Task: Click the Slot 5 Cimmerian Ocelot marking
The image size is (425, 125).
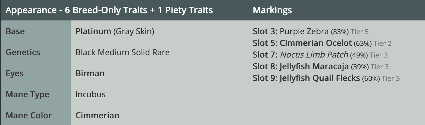Action: (x=315, y=43)
